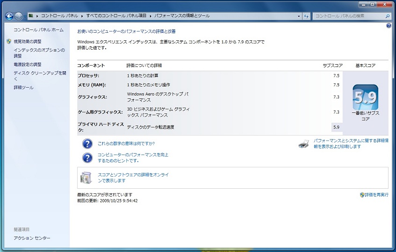Open スコアとソフトウェアの詳細をオンラインで表示します link

click(x=133, y=178)
